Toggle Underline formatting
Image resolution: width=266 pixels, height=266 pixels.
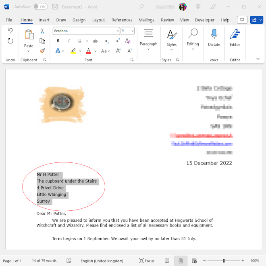tap(80, 41)
